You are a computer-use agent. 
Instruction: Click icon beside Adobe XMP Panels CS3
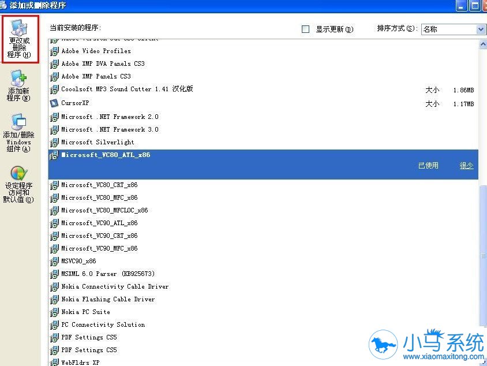pyautogui.click(x=54, y=77)
